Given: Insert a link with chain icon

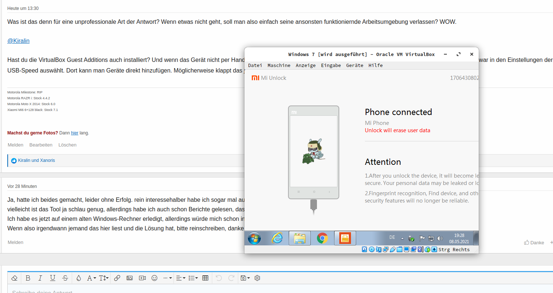Looking at the screenshot, I should pyautogui.click(x=117, y=278).
